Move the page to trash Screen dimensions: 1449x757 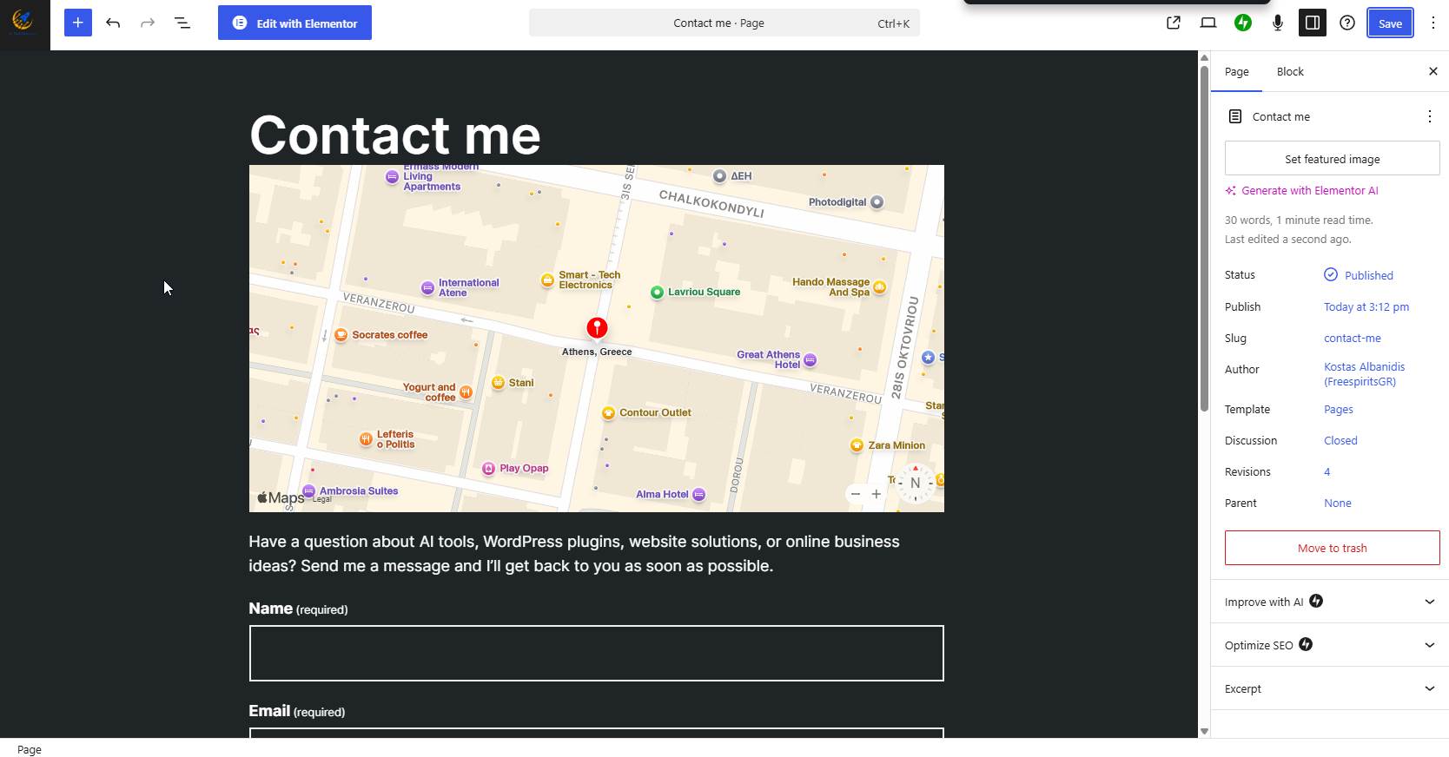[1332, 548]
